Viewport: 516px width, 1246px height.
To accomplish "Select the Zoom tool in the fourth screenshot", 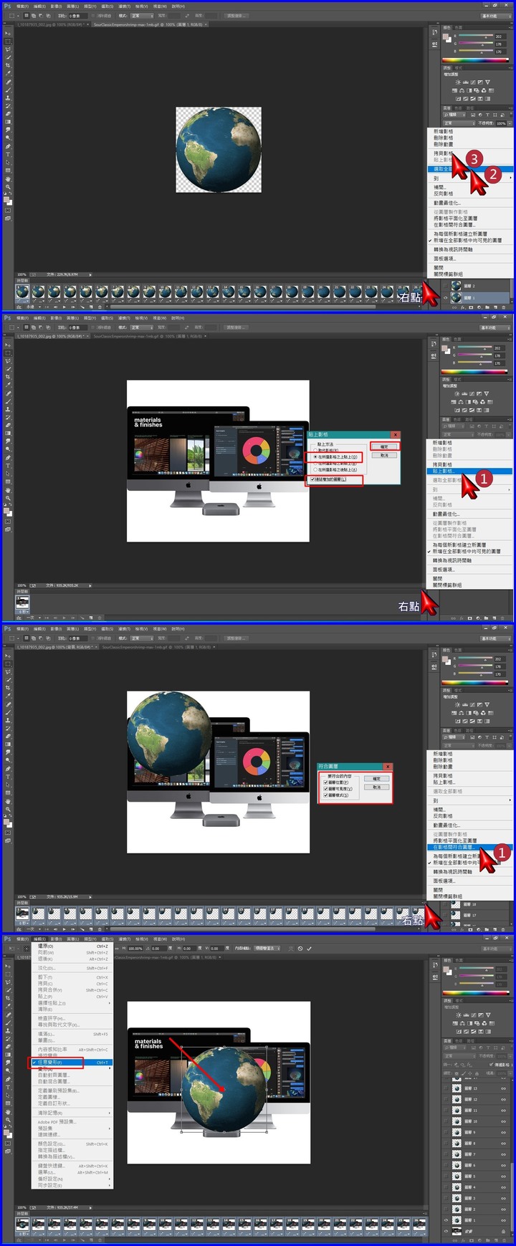I will coord(8,1119).
